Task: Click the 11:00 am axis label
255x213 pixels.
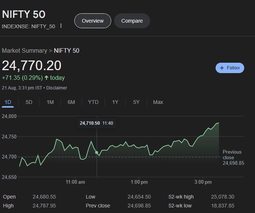Action: (x=75, y=182)
